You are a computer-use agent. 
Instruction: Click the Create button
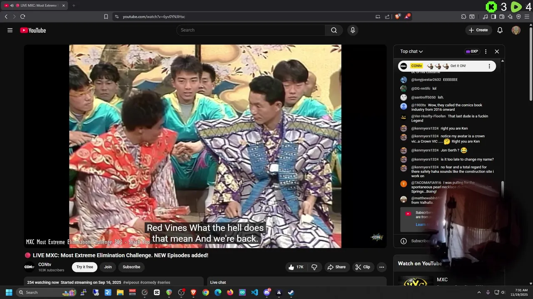coord(478,30)
